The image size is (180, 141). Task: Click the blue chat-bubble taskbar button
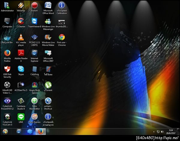pos(30,132)
